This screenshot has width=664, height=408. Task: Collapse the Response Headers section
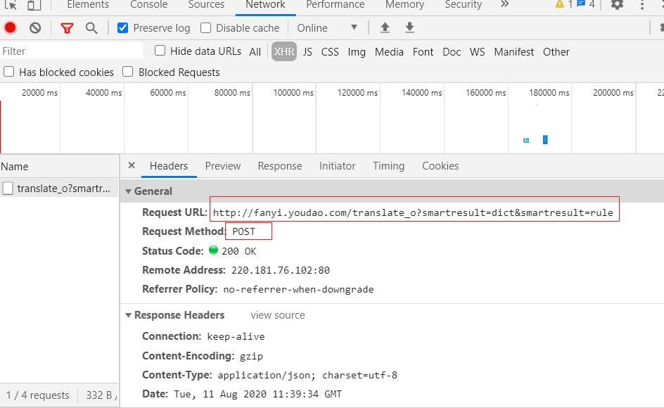[129, 315]
